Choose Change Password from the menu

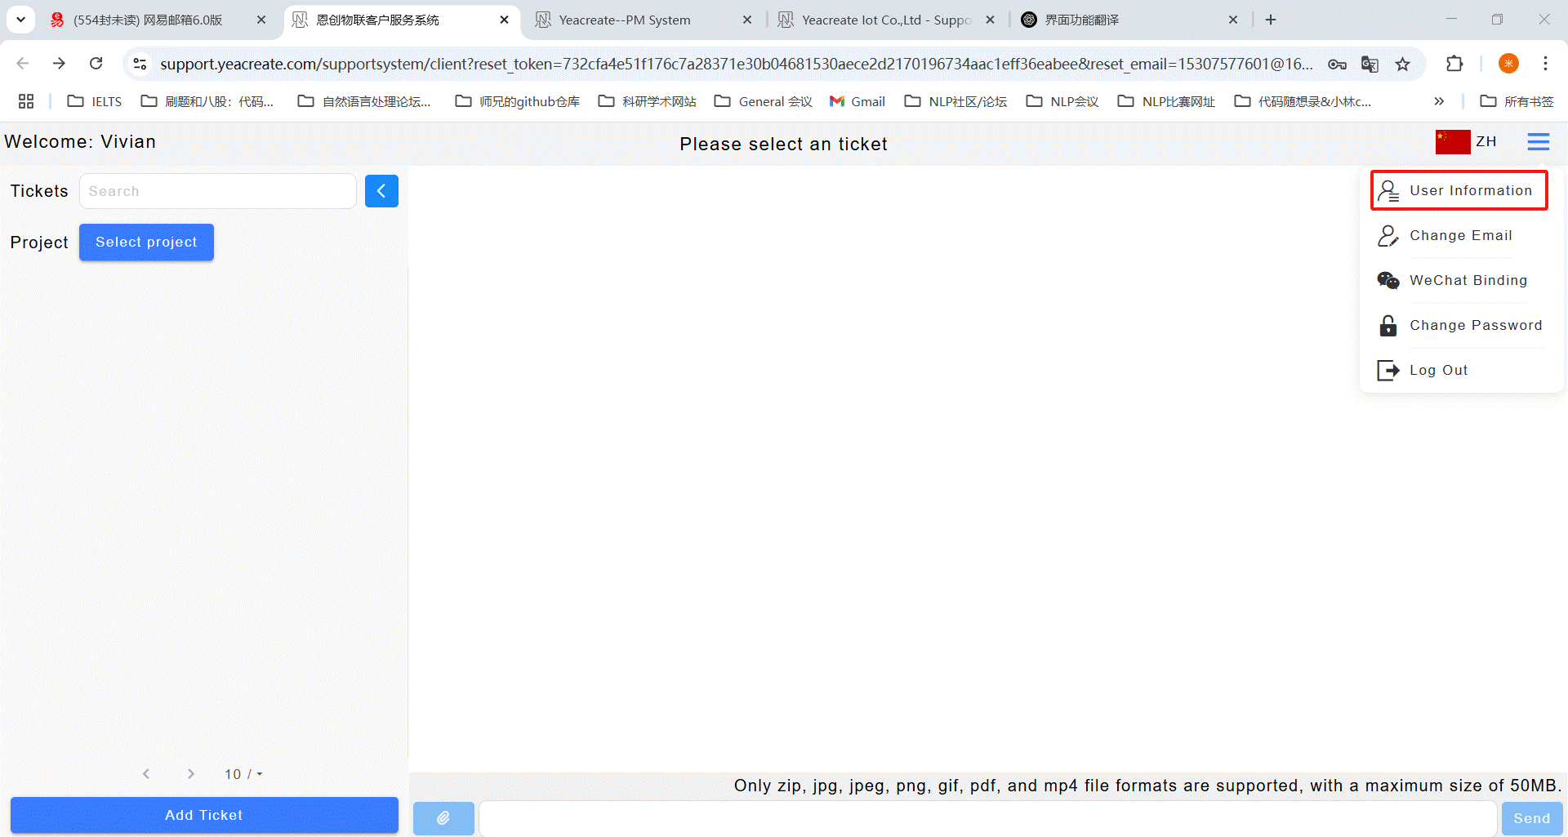click(1475, 325)
